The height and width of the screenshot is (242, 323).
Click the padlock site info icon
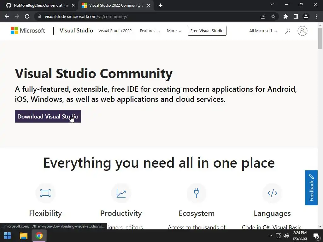click(40, 16)
